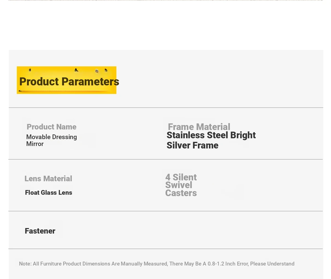Click the word Swivel in caster text
Viewport: 331px width, 279px height.
[179, 185]
